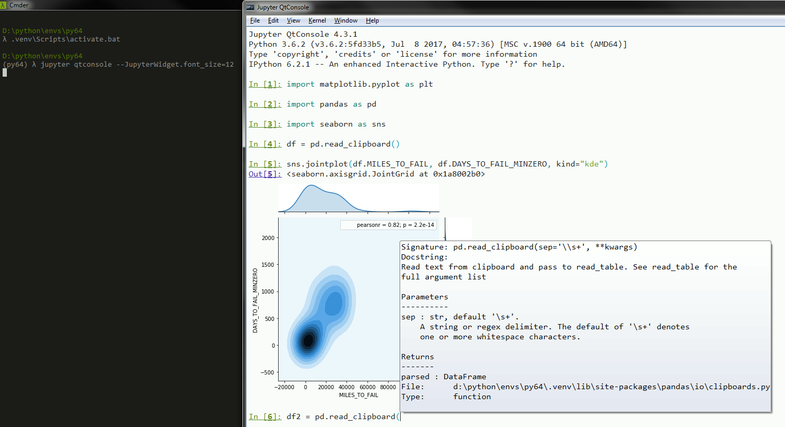Click the Cmder lambda icon in title bar
The width and height of the screenshot is (785, 427).
[x=3, y=5]
